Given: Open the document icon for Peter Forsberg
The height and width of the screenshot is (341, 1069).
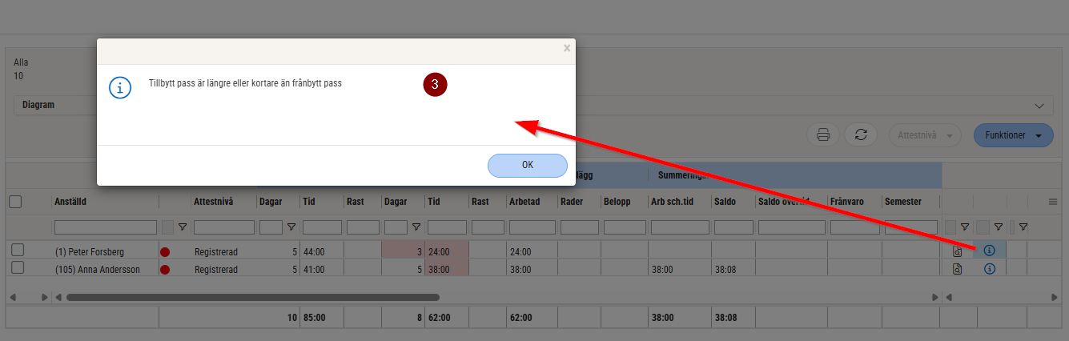Looking at the screenshot, I should 957,251.
